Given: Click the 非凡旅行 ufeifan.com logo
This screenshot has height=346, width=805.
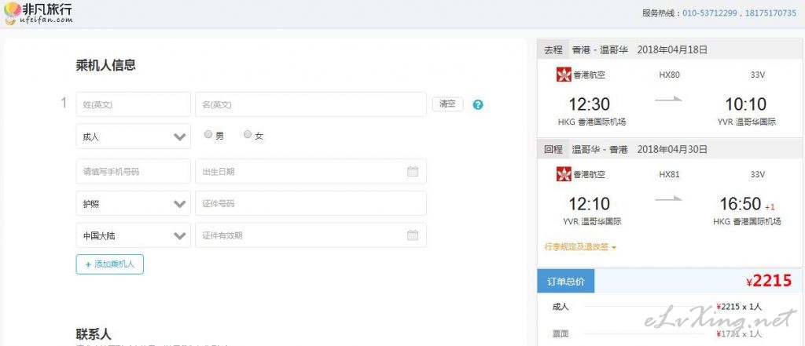Looking at the screenshot, I should pyautogui.click(x=38, y=13).
